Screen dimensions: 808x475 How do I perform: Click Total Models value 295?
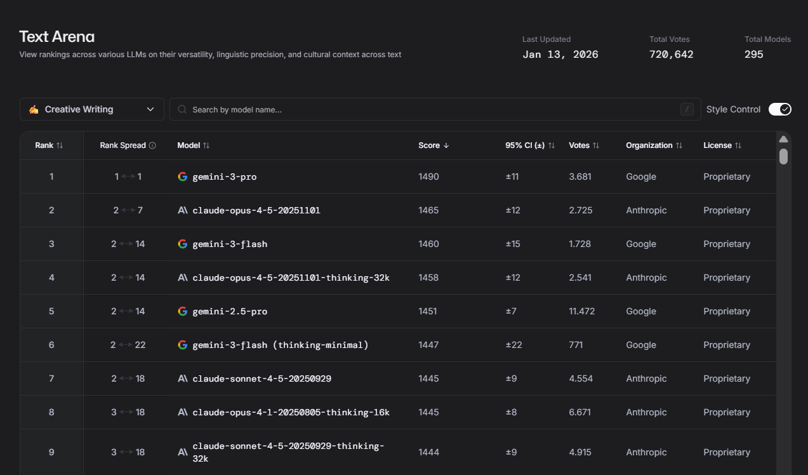click(x=754, y=55)
